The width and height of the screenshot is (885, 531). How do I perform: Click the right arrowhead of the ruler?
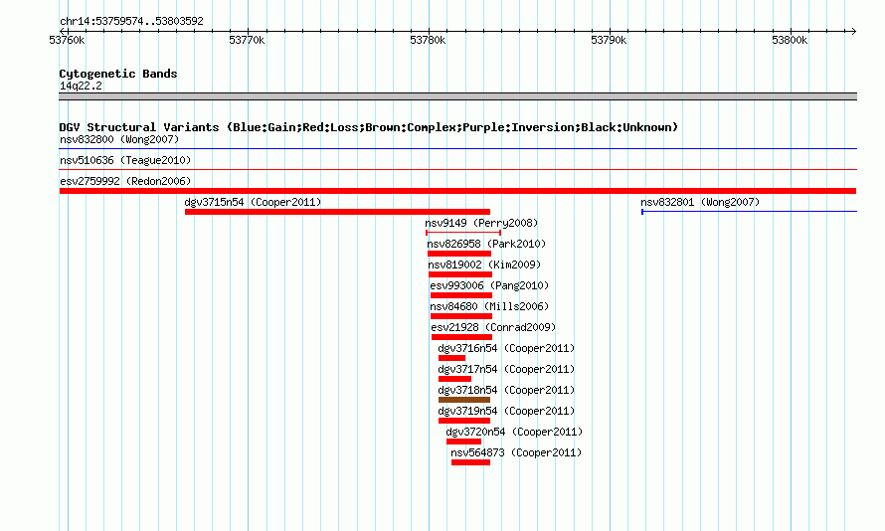(x=853, y=31)
